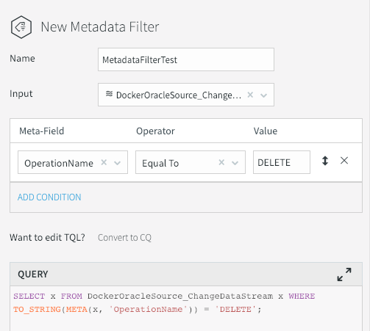Expand the query editor to fullscreen

344,274
